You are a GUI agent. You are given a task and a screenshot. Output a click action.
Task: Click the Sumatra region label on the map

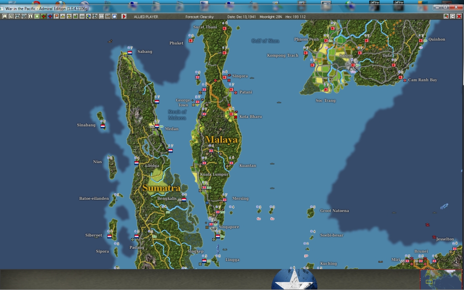(161, 188)
